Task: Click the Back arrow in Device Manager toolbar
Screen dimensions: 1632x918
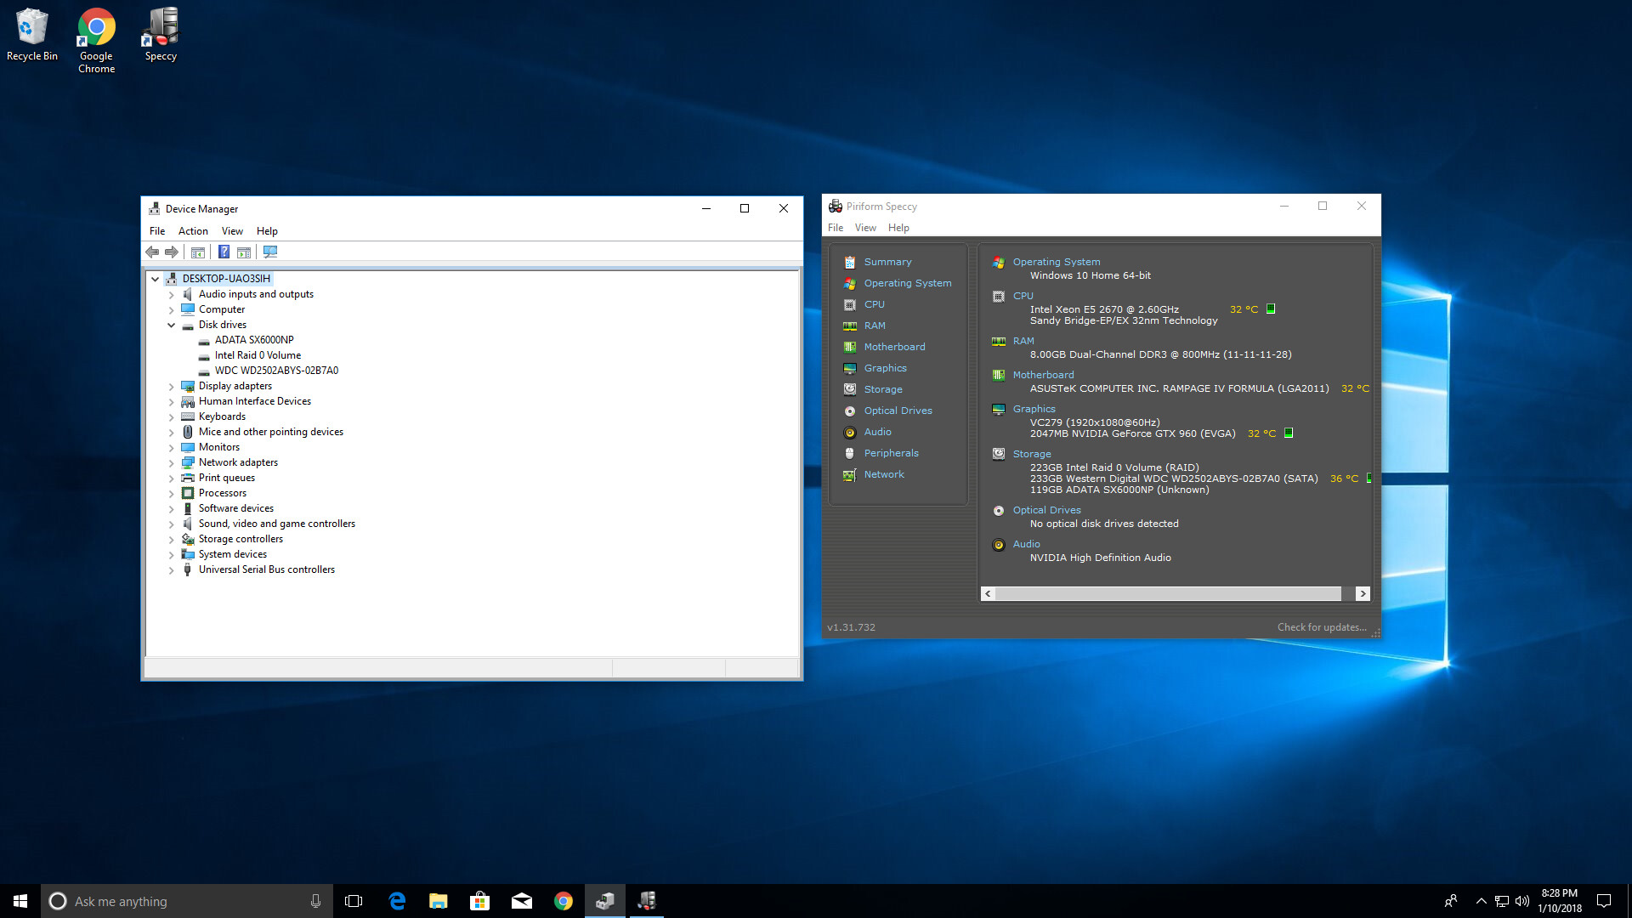Action: [152, 252]
